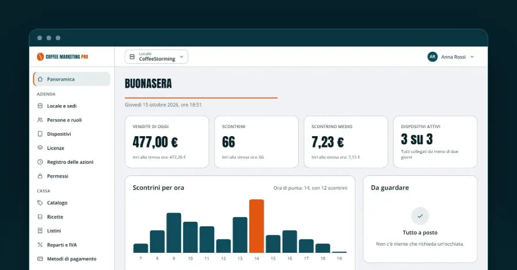Click the Catalogo tag icon
The width and height of the screenshot is (517, 270).
(40, 203)
